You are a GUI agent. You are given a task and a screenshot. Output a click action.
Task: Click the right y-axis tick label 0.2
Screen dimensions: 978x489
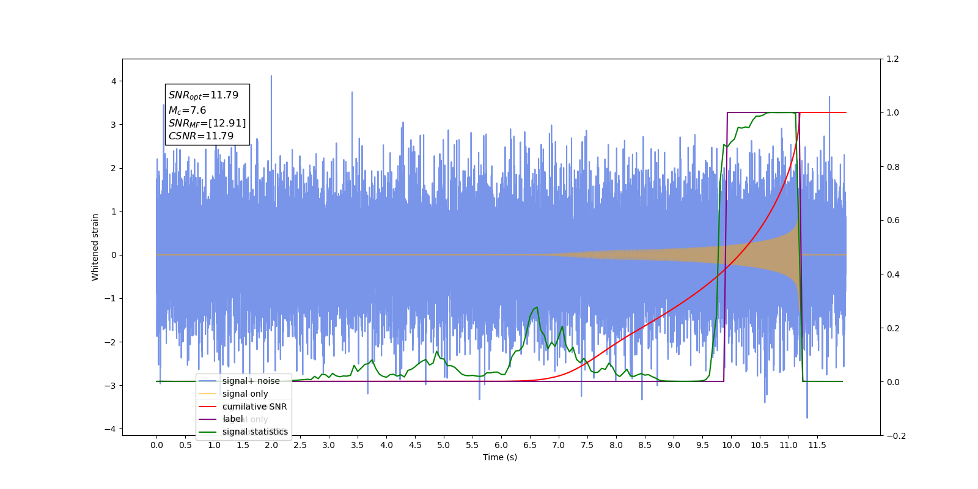click(x=893, y=328)
